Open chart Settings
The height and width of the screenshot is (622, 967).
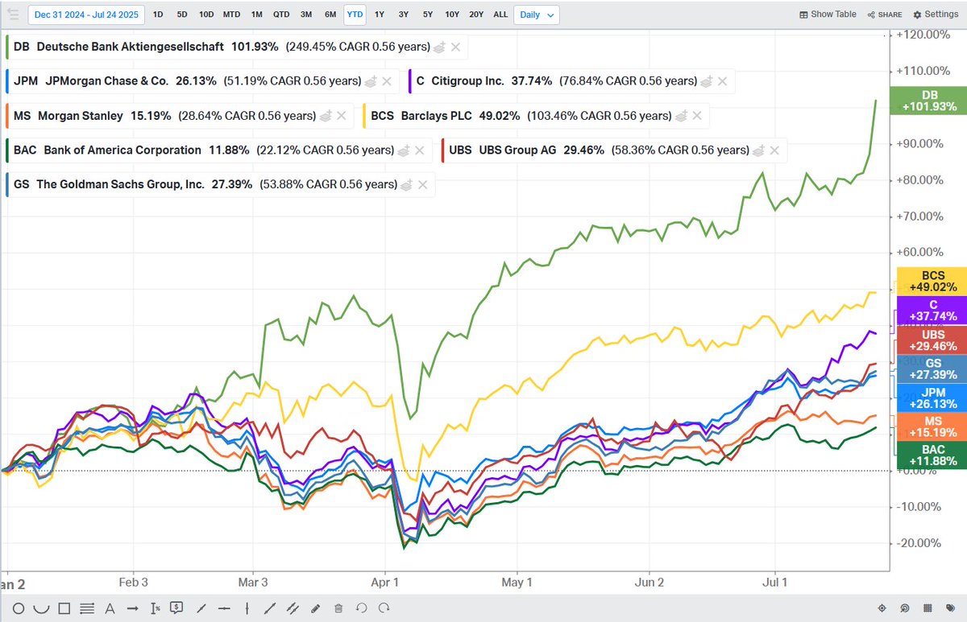coord(936,14)
